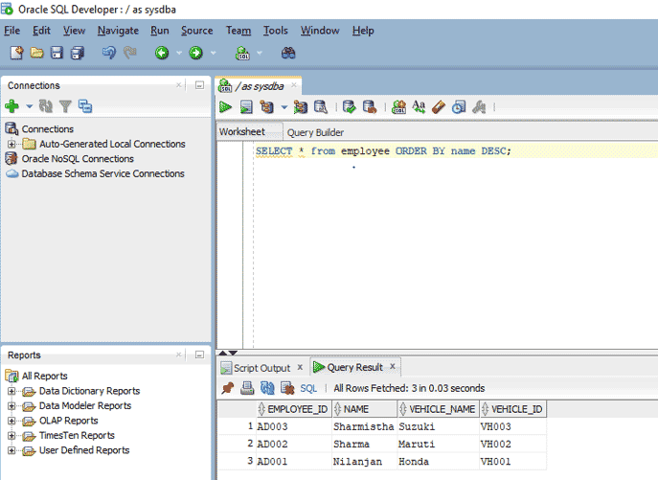Click the SQL link in Query Result toolbar
The image size is (658, 480).
click(x=308, y=388)
